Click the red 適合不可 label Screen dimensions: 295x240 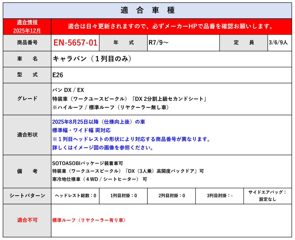pos(27,220)
